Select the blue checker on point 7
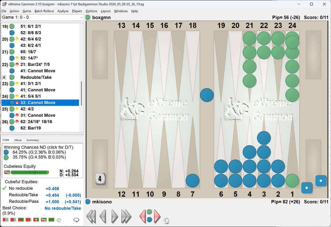 point(193,181)
